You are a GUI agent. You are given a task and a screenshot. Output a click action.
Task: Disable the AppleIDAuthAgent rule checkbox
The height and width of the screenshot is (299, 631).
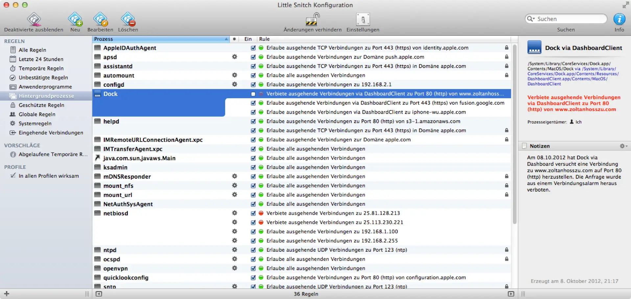(x=253, y=48)
